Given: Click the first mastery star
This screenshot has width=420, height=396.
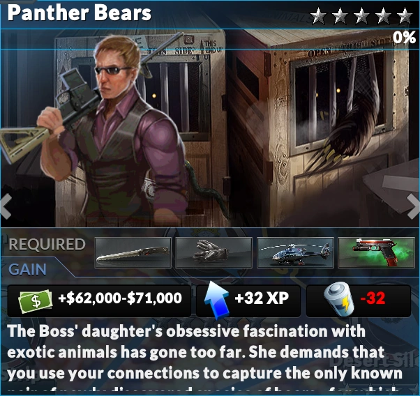Looking at the screenshot, I should point(318,15).
